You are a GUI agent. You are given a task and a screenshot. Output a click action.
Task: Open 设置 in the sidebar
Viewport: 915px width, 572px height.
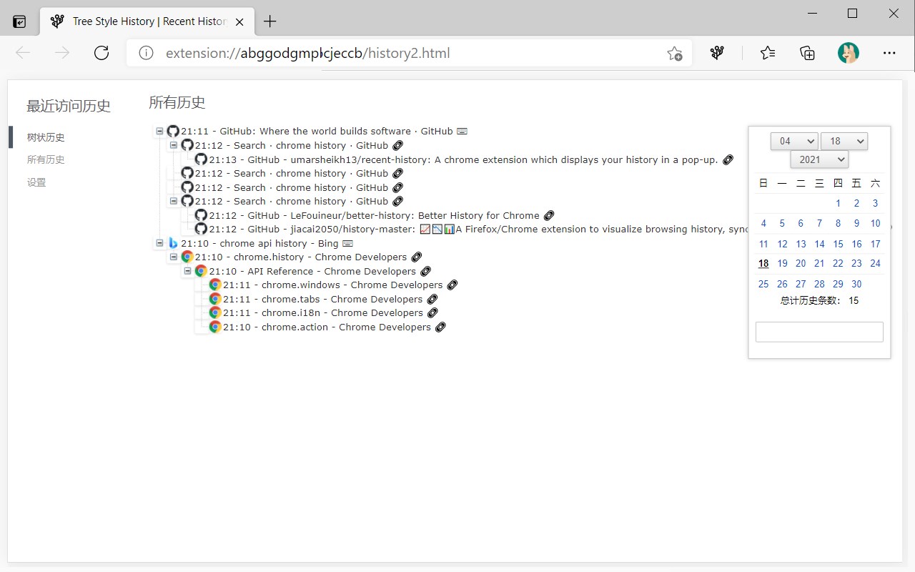click(x=36, y=182)
